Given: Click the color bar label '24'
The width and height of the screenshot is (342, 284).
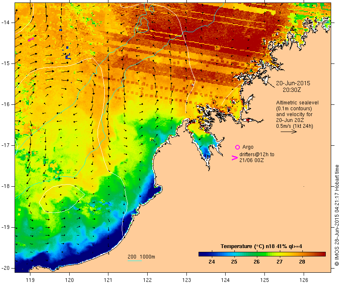Looking at the screenshot, I should tap(211, 262).
